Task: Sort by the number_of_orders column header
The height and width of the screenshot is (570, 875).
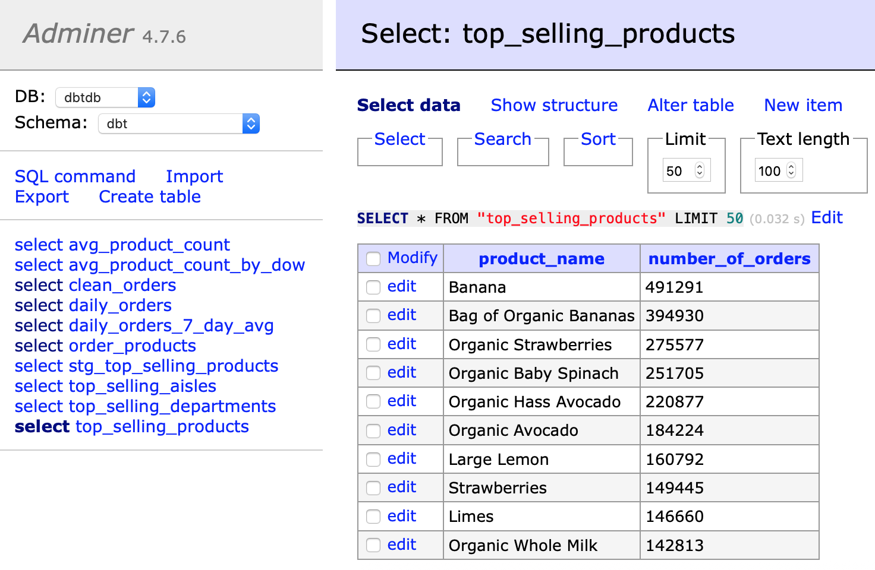Action: [x=729, y=259]
